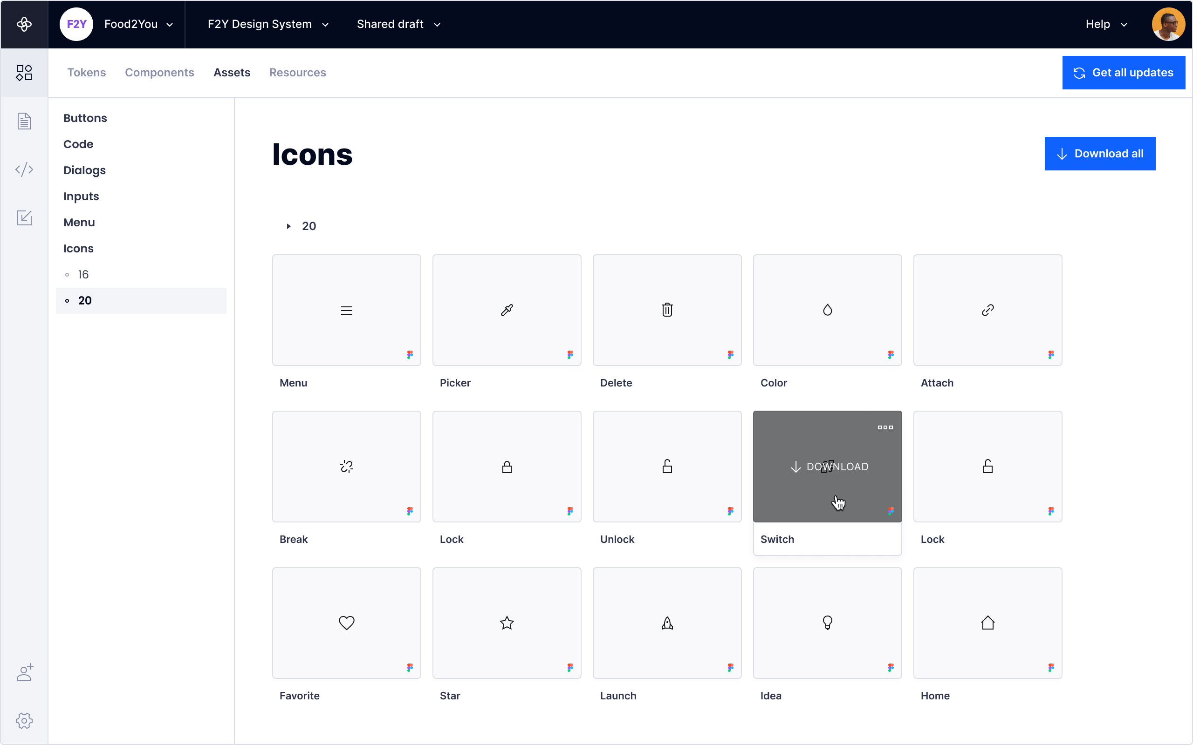Viewport: 1193px width, 745px height.
Task: Open the code view icon in the sidebar
Action: pyautogui.click(x=24, y=169)
